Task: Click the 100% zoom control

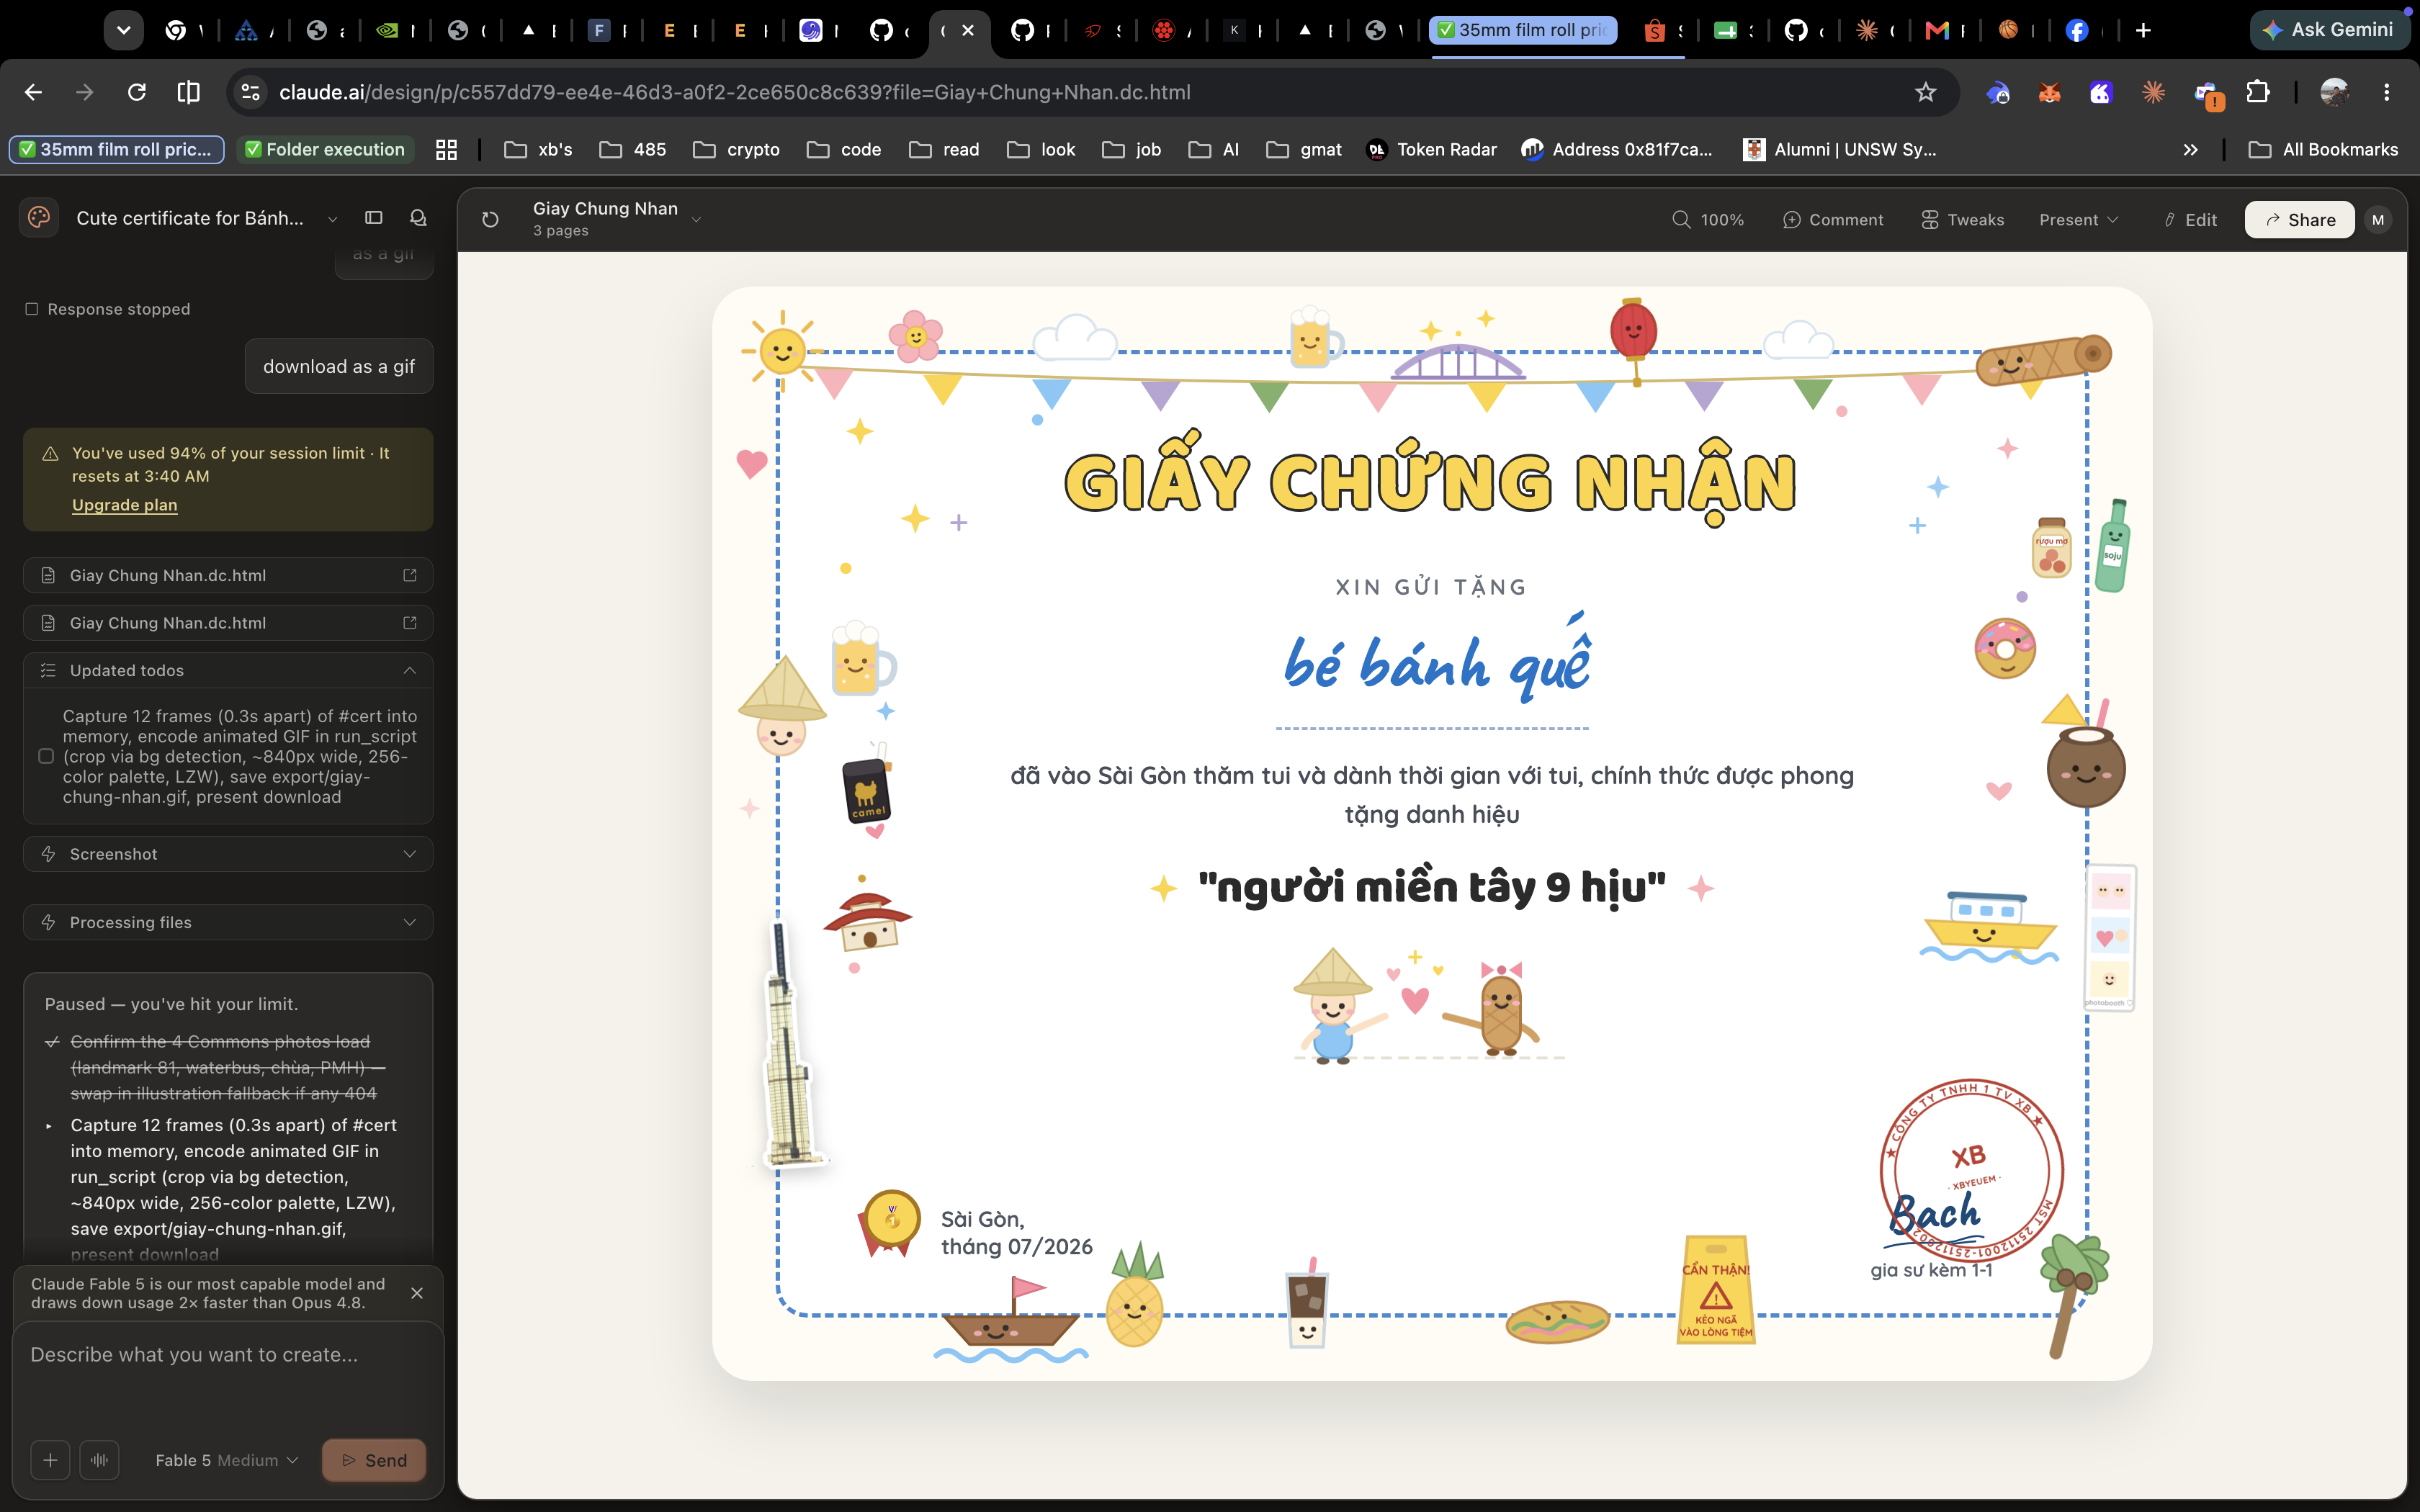Action: (x=1708, y=219)
